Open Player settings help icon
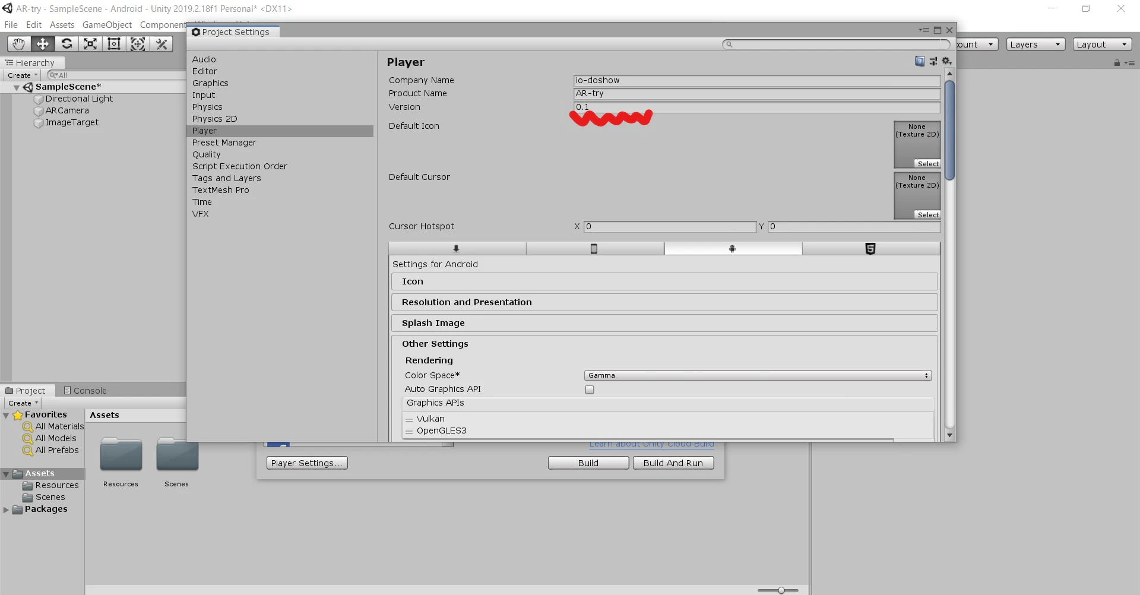 coord(920,61)
